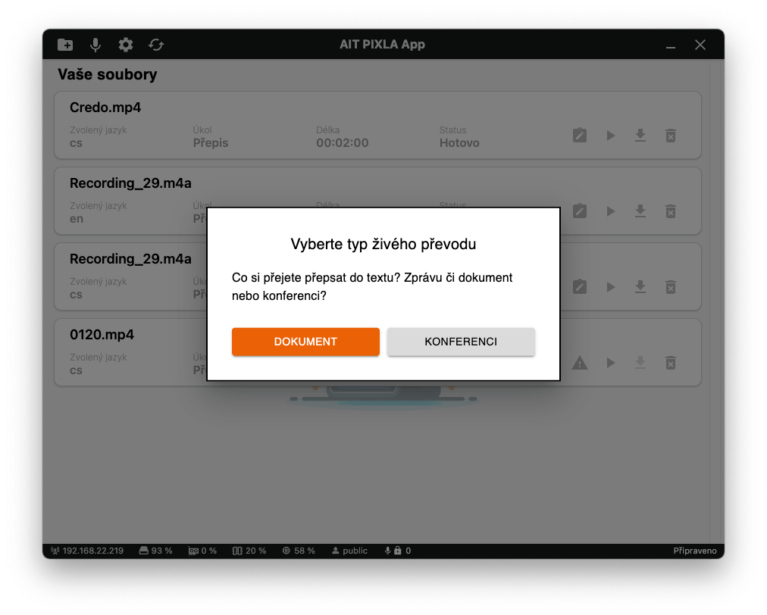
Task: Play the 0120.mp4 file
Action: (610, 363)
